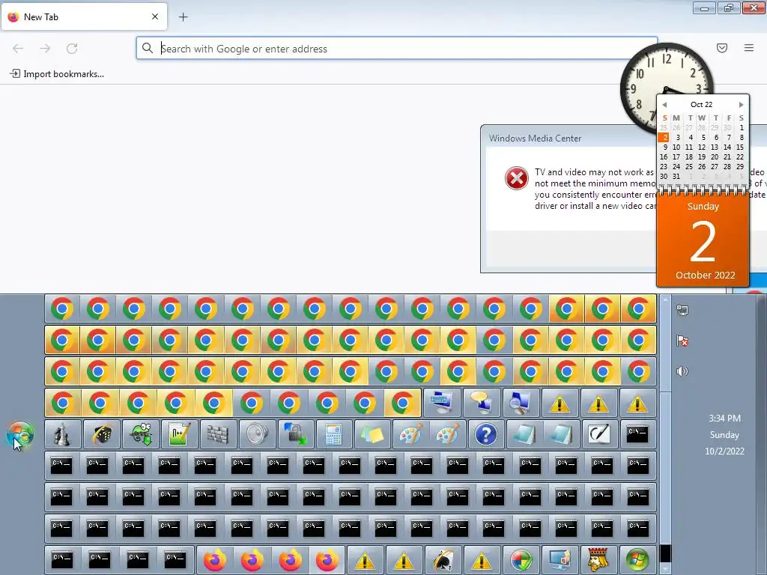Select the New Tab tab

[x=84, y=16]
